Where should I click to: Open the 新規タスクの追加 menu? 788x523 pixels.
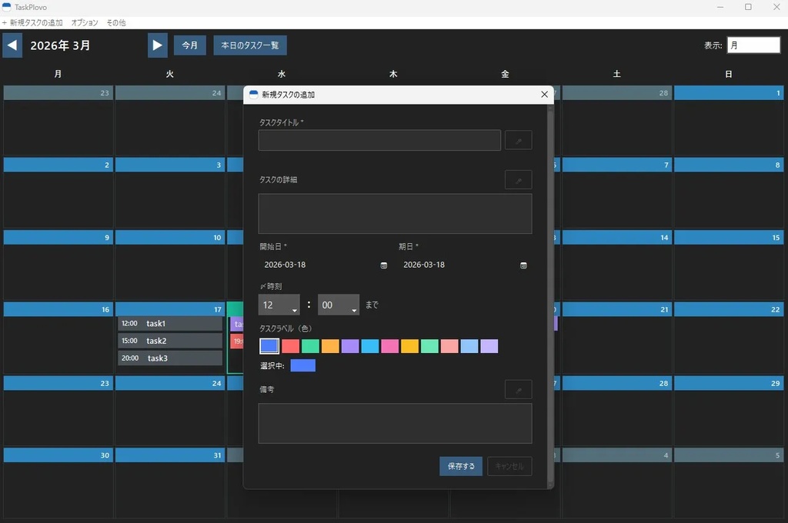coord(32,22)
